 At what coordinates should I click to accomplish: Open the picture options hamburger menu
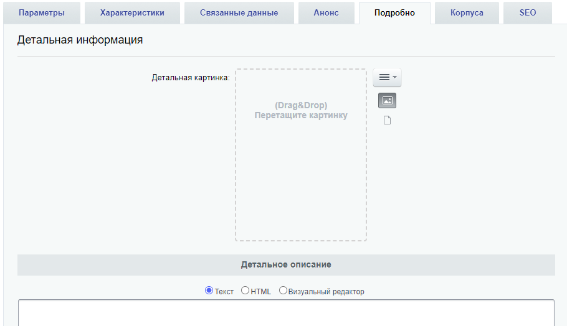click(x=387, y=77)
